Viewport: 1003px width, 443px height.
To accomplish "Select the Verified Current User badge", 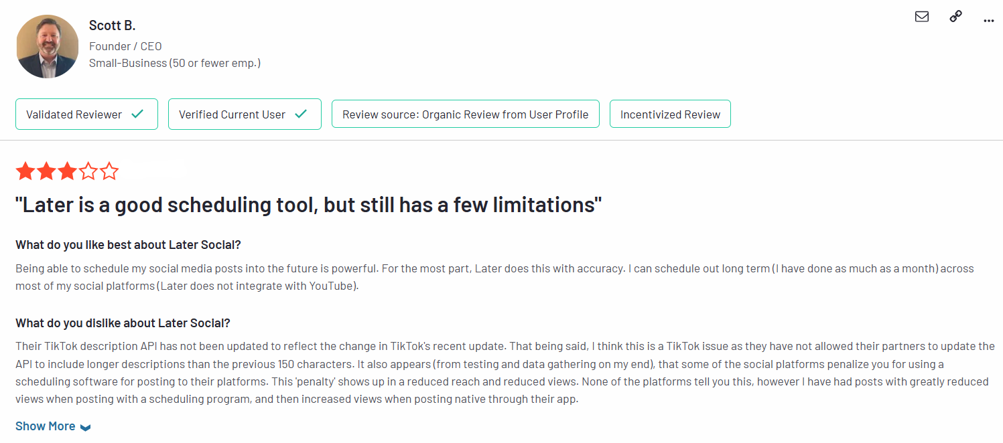I will pos(245,114).
